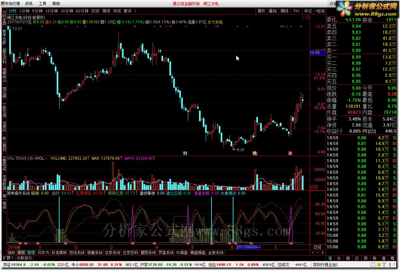
Task: Select the 5分钟 period
Action: coord(38,11)
